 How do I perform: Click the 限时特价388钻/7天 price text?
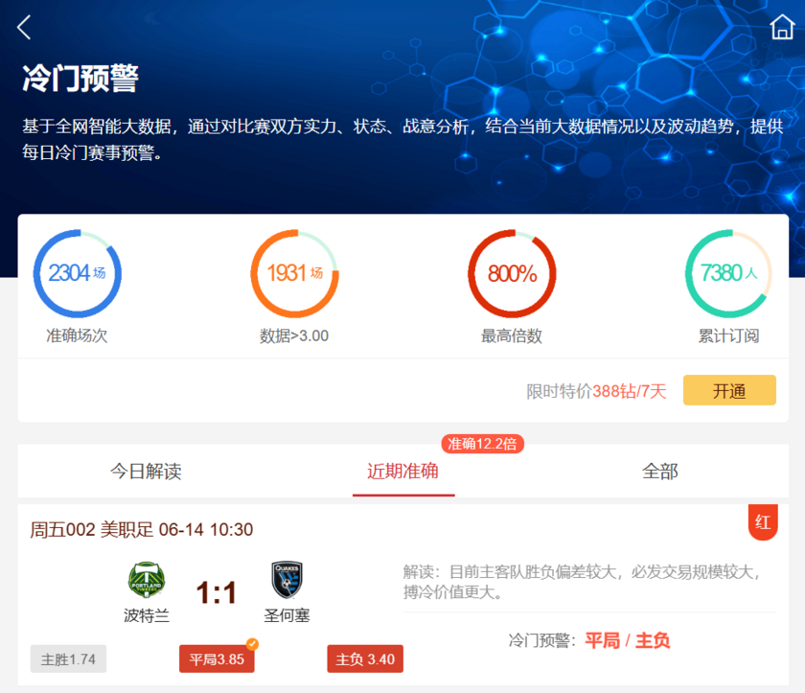point(596,391)
